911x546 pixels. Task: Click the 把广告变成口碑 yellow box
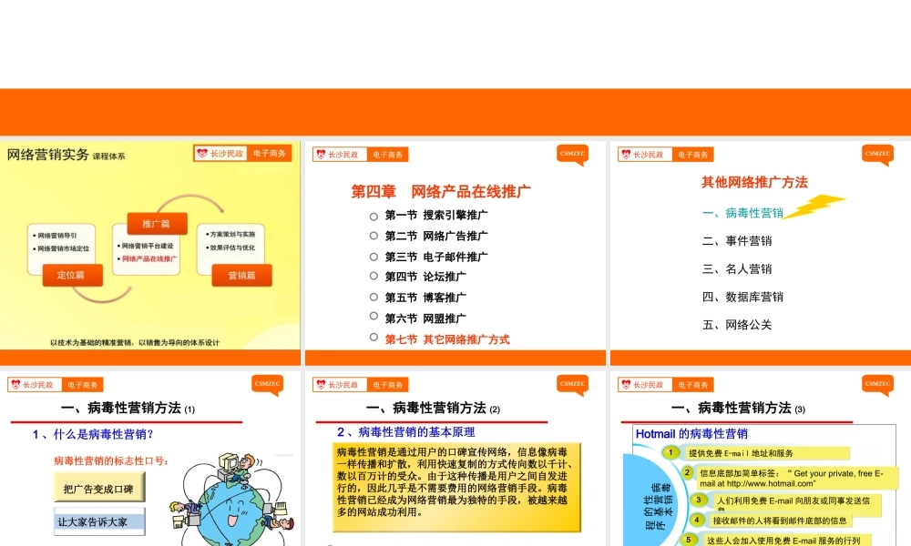click(x=98, y=489)
